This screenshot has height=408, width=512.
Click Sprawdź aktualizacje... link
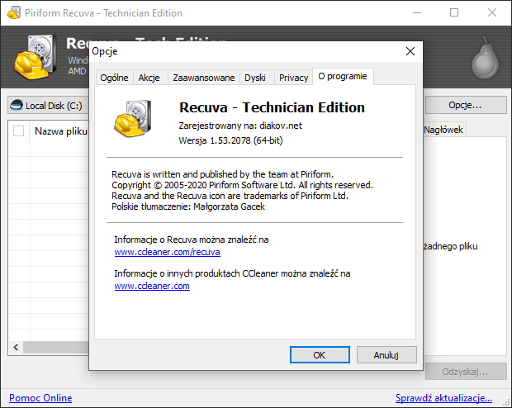pos(443,398)
